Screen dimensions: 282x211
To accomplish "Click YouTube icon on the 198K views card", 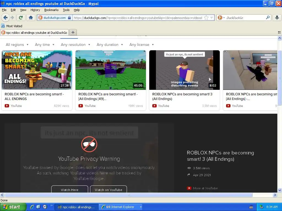I will pos(81,106).
